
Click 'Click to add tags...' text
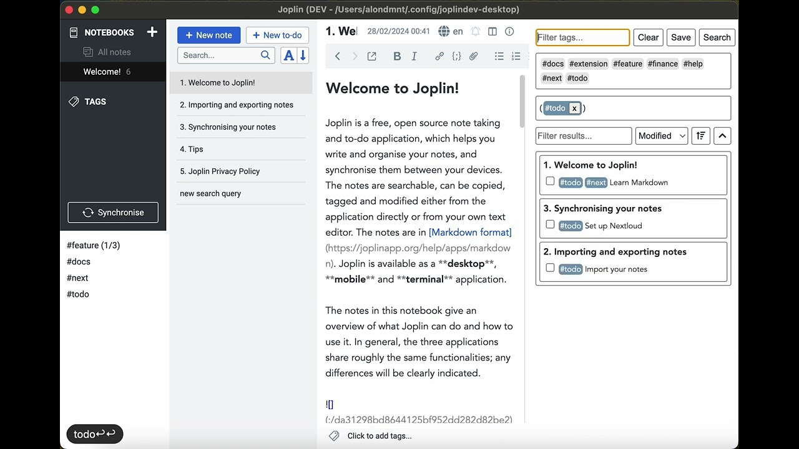pos(380,436)
